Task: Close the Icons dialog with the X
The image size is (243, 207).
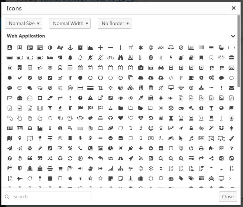Action: (234, 8)
